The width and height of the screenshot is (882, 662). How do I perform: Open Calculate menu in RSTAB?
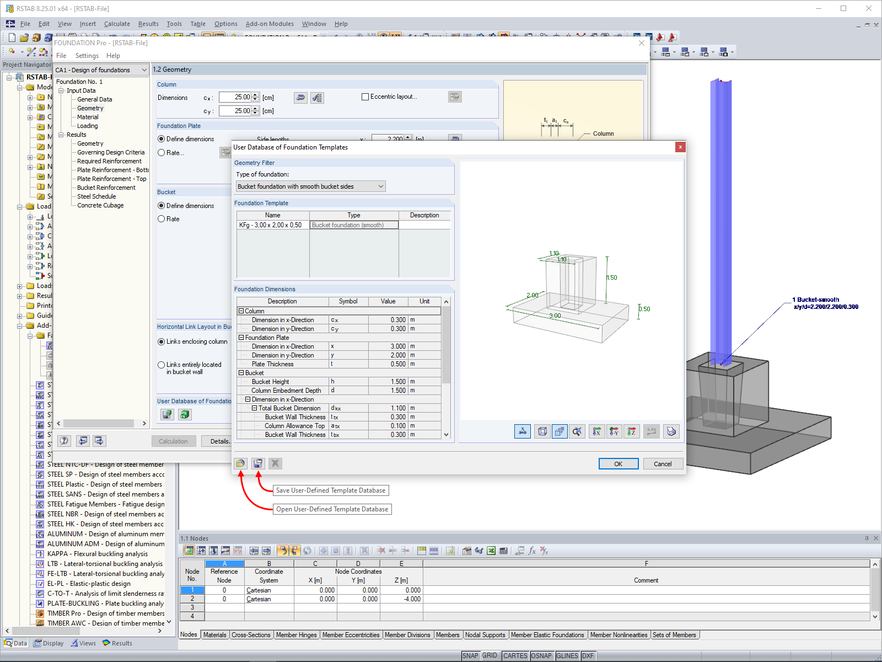click(117, 24)
